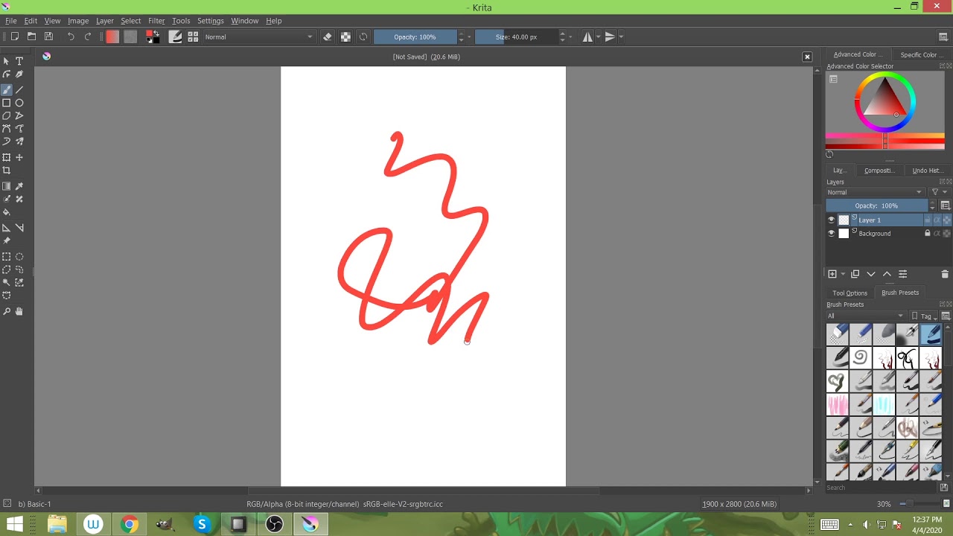The height and width of the screenshot is (536, 953).
Task: Switch to the Undo History tab
Action: pos(928,170)
